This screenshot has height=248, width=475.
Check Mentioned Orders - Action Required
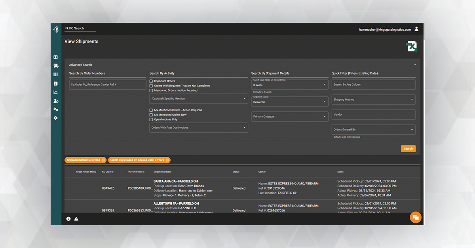[x=151, y=90]
